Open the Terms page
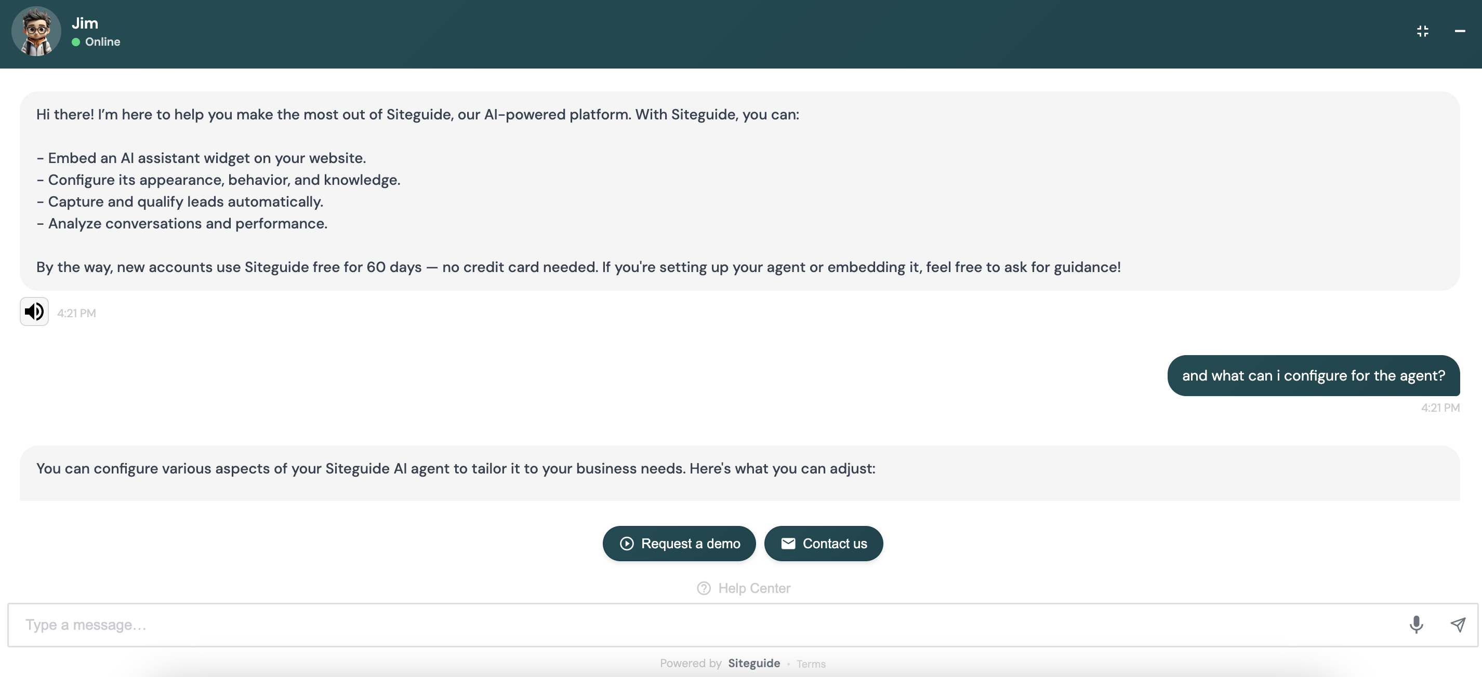The image size is (1482, 677). pyautogui.click(x=811, y=664)
